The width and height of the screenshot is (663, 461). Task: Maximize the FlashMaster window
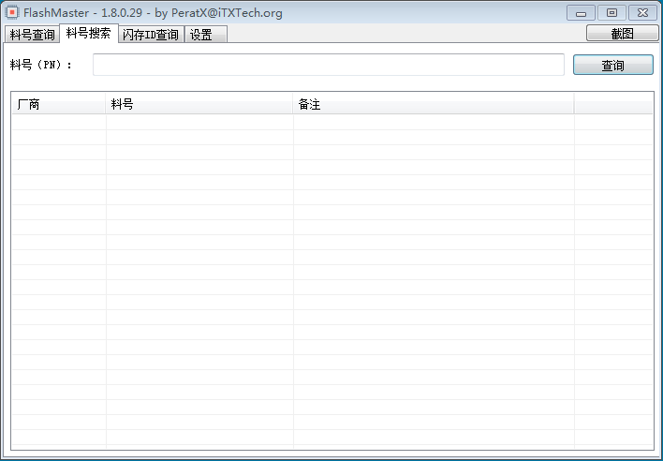point(611,13)
